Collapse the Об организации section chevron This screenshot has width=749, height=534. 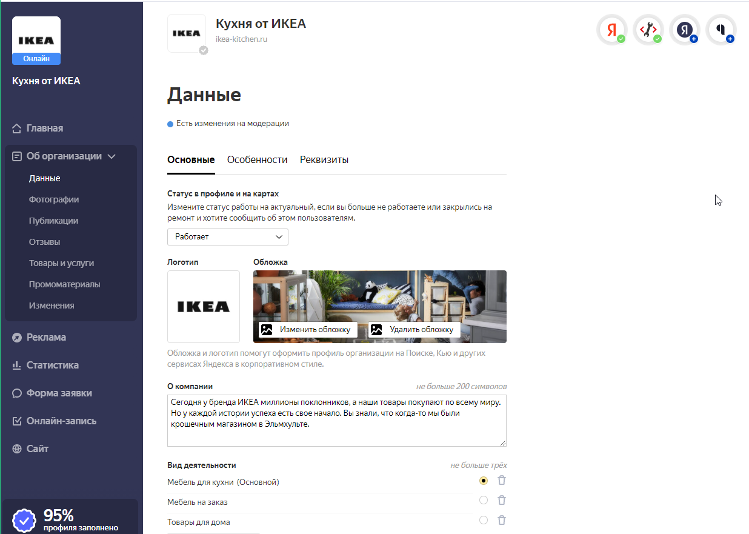tap(112, 156)
